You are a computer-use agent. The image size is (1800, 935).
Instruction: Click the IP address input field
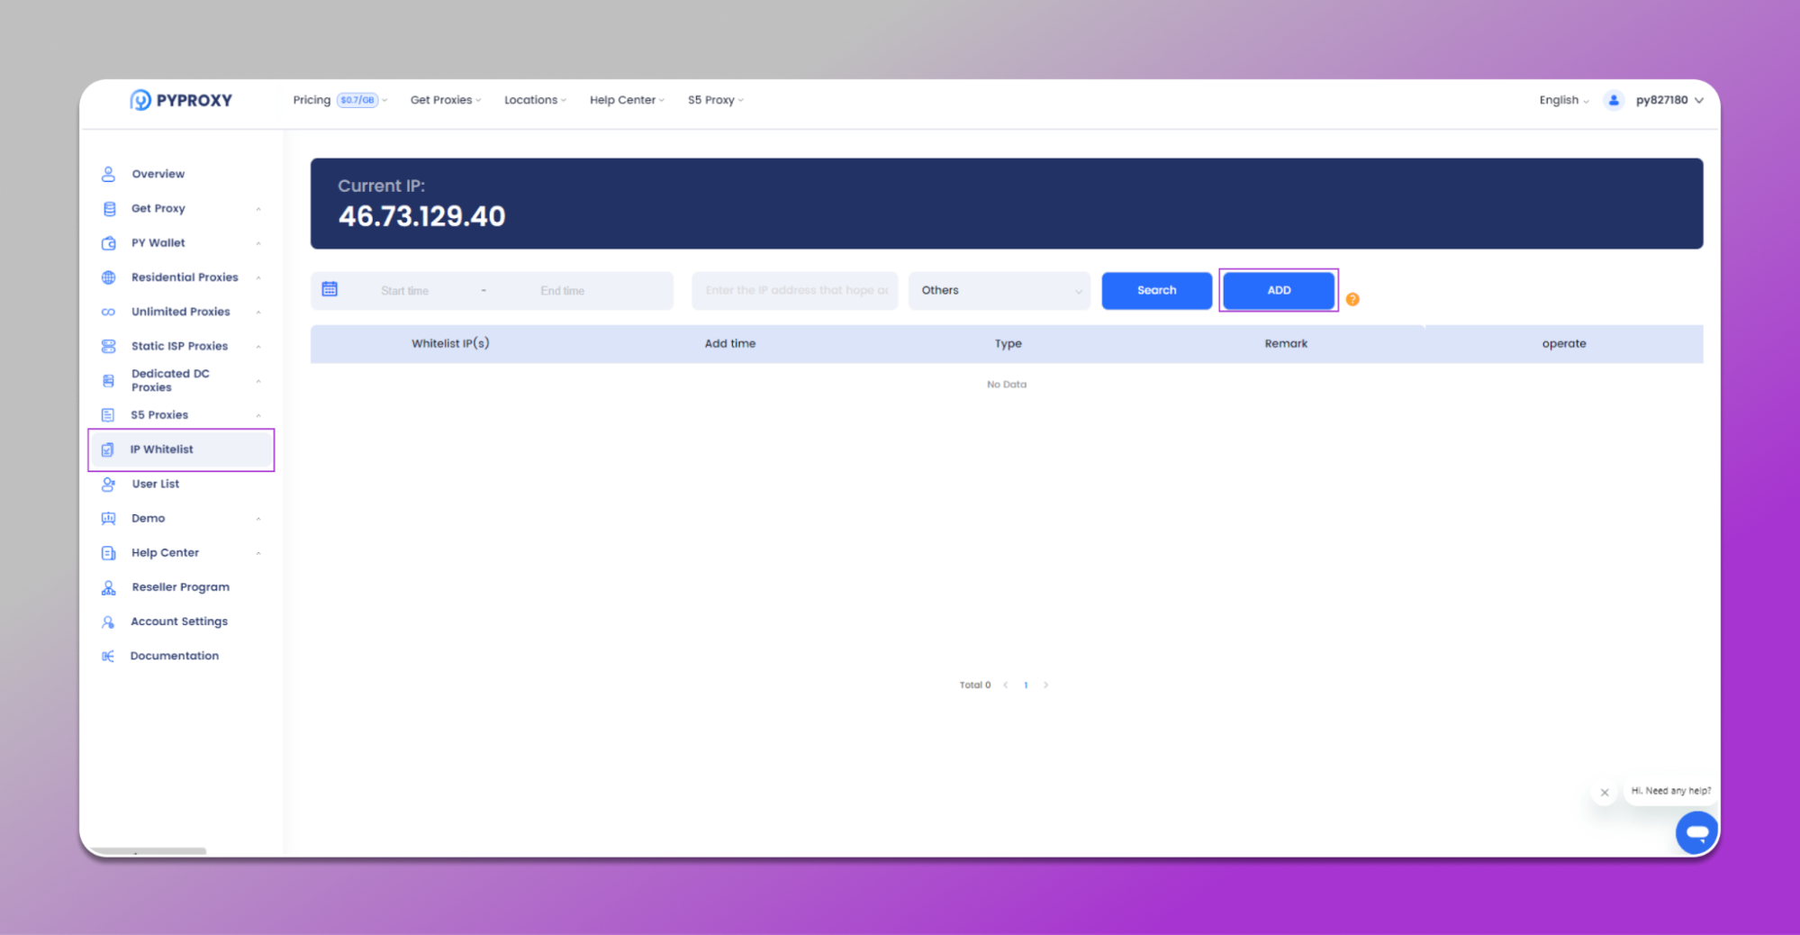tap(795, 290)
